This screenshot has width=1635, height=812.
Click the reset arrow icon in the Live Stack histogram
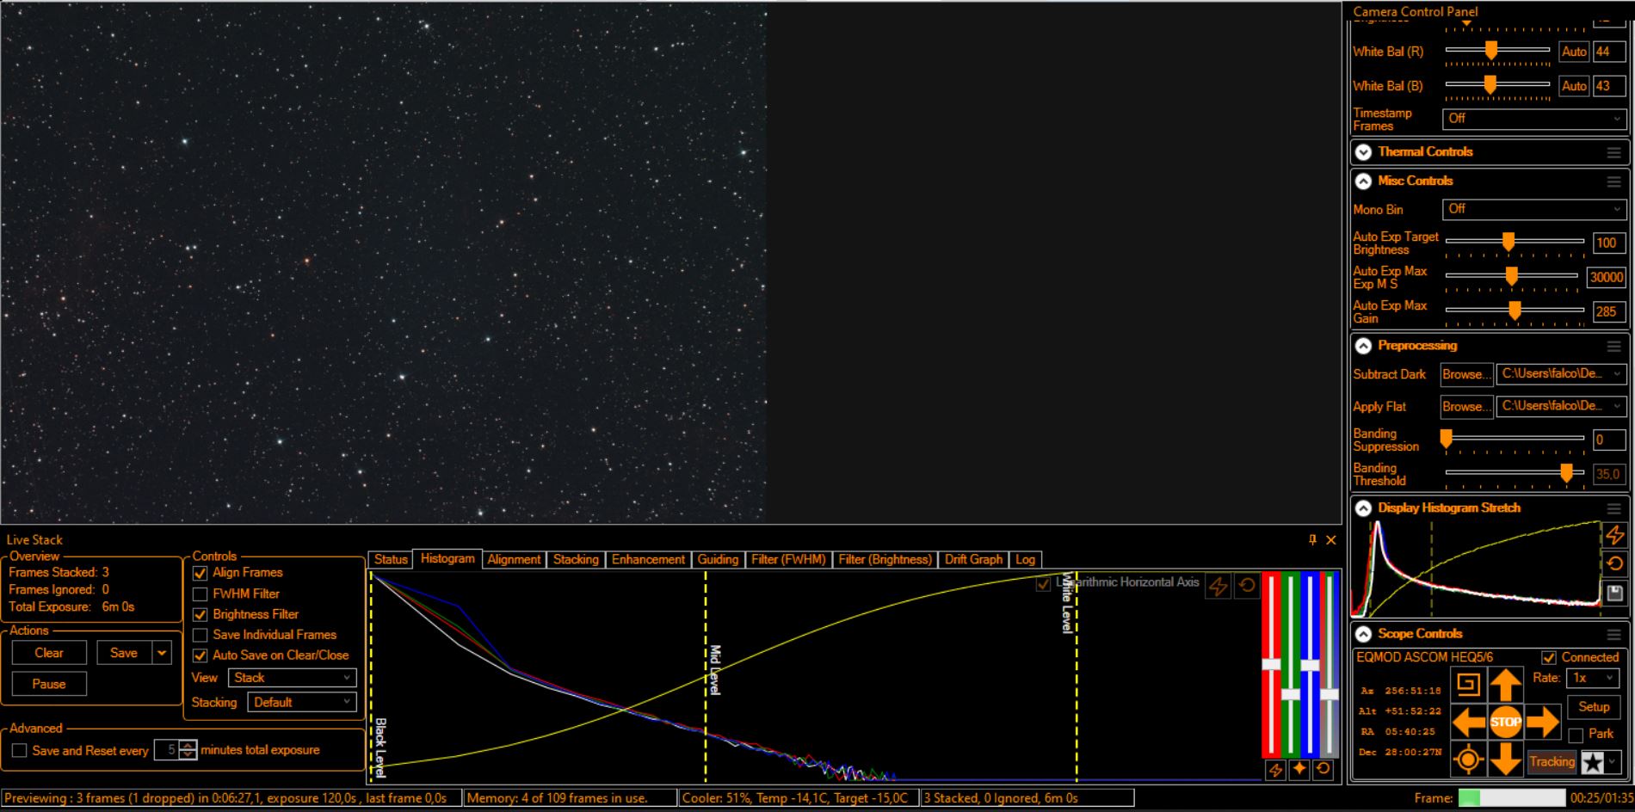[1247, 586]
